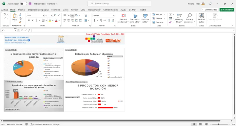The width and height of the screenshot is (236, 126).
Task: Switch to the Fórmulas ribbon tab
Action: tap(56, 10)
